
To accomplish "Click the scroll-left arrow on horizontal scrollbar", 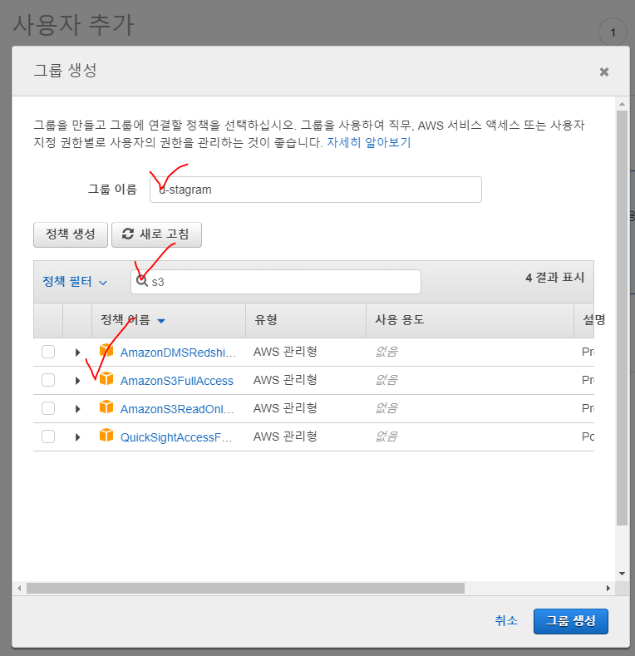I will pos(19,588).
